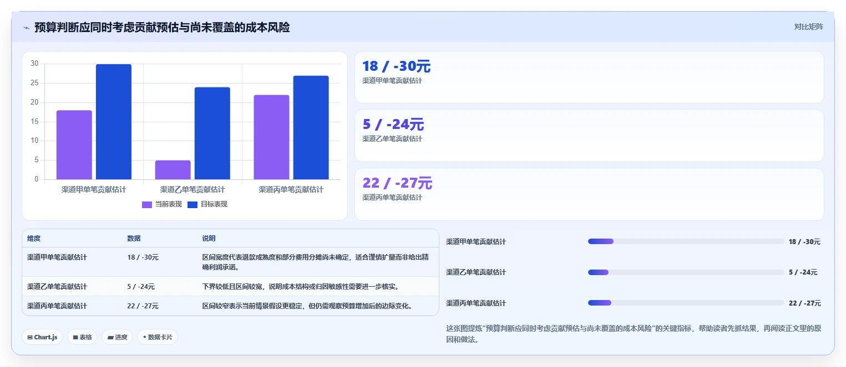
Task: Click the 18 / -30元 data card value
Action: coord(397,66)
